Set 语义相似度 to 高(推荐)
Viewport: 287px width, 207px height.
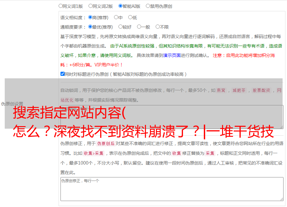pos(90,17)
